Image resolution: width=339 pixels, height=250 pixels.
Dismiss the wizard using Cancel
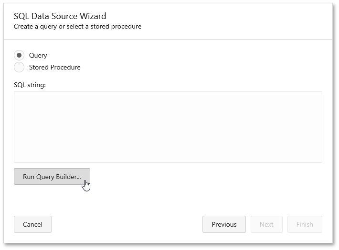click(x=32, y=224)
